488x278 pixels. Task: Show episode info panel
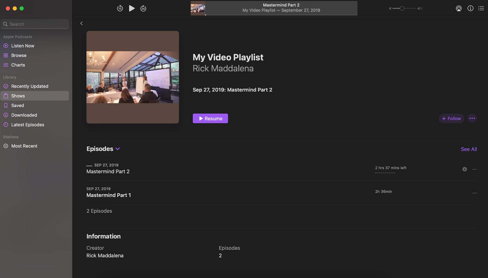[x=470, y=8]
